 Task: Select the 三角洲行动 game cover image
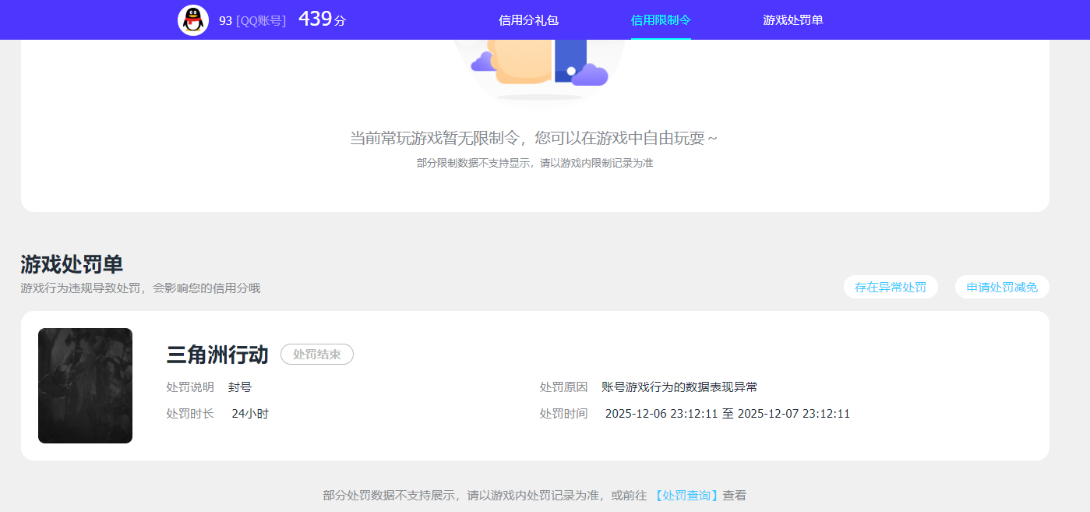pyautogui.click(x=85, y=385)
